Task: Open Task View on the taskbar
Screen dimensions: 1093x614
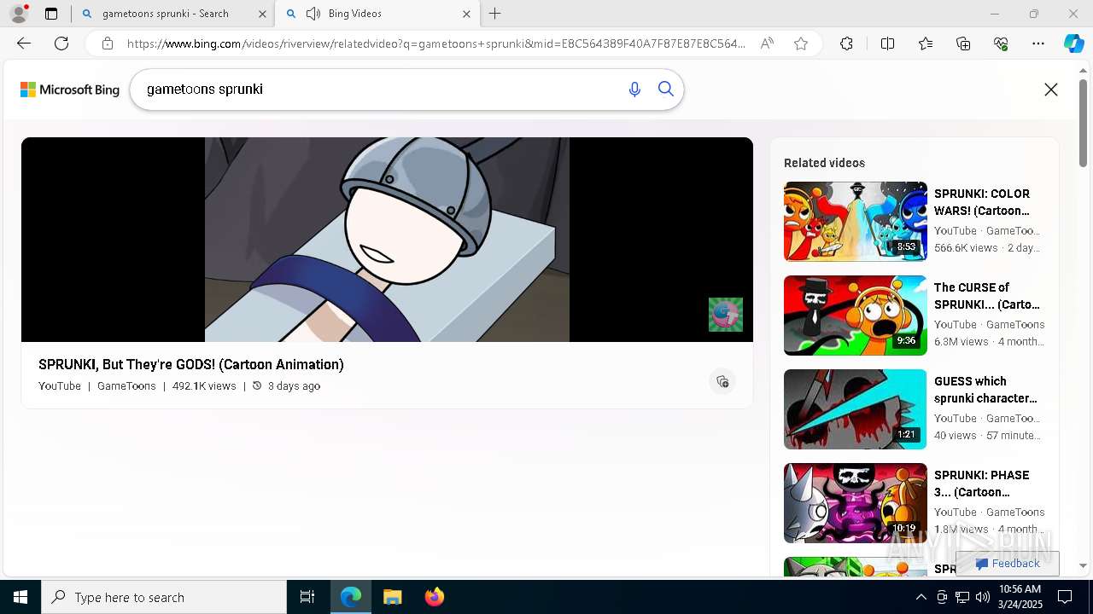Action: pos(307,597)
